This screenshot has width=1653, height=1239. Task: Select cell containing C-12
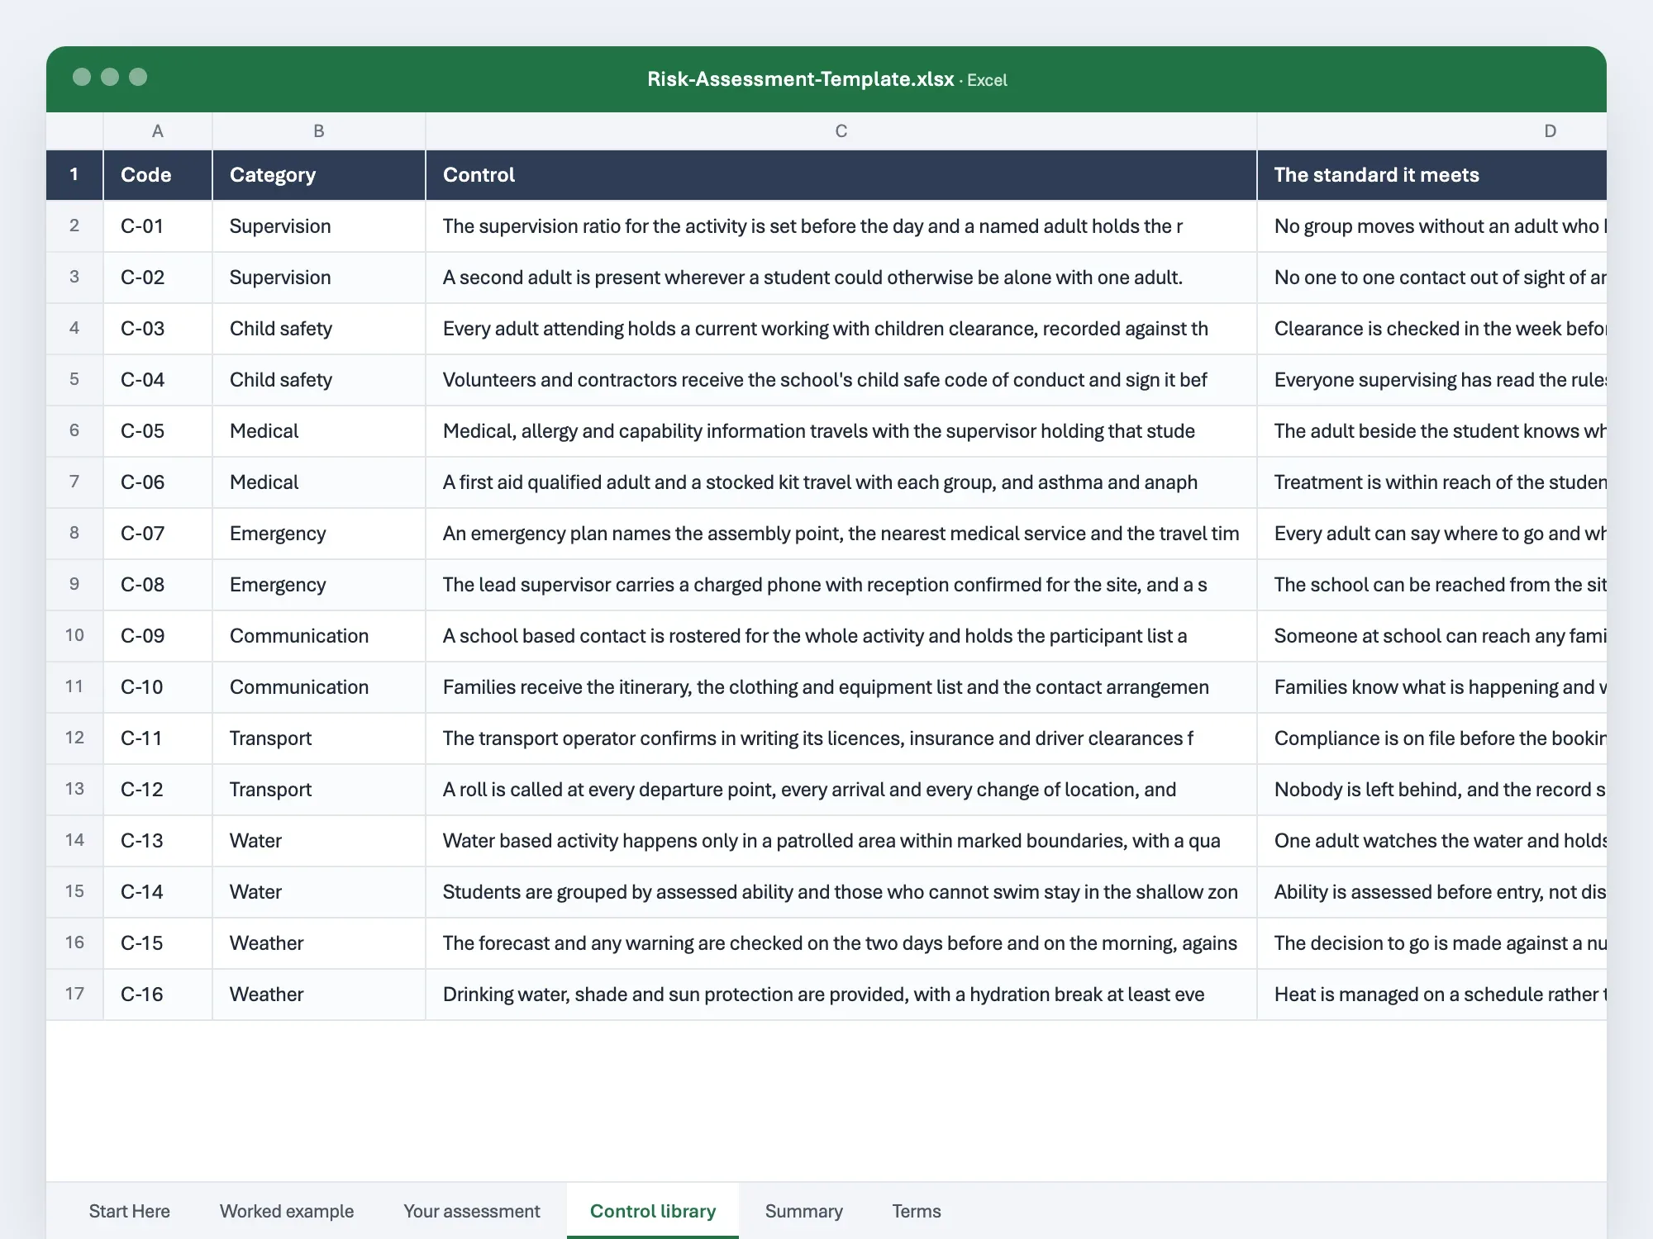click(x=158, y=789)
